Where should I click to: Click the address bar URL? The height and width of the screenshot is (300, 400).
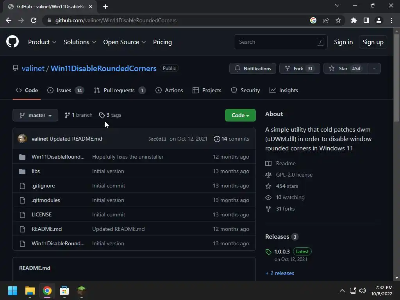click(x=116, y=20)
